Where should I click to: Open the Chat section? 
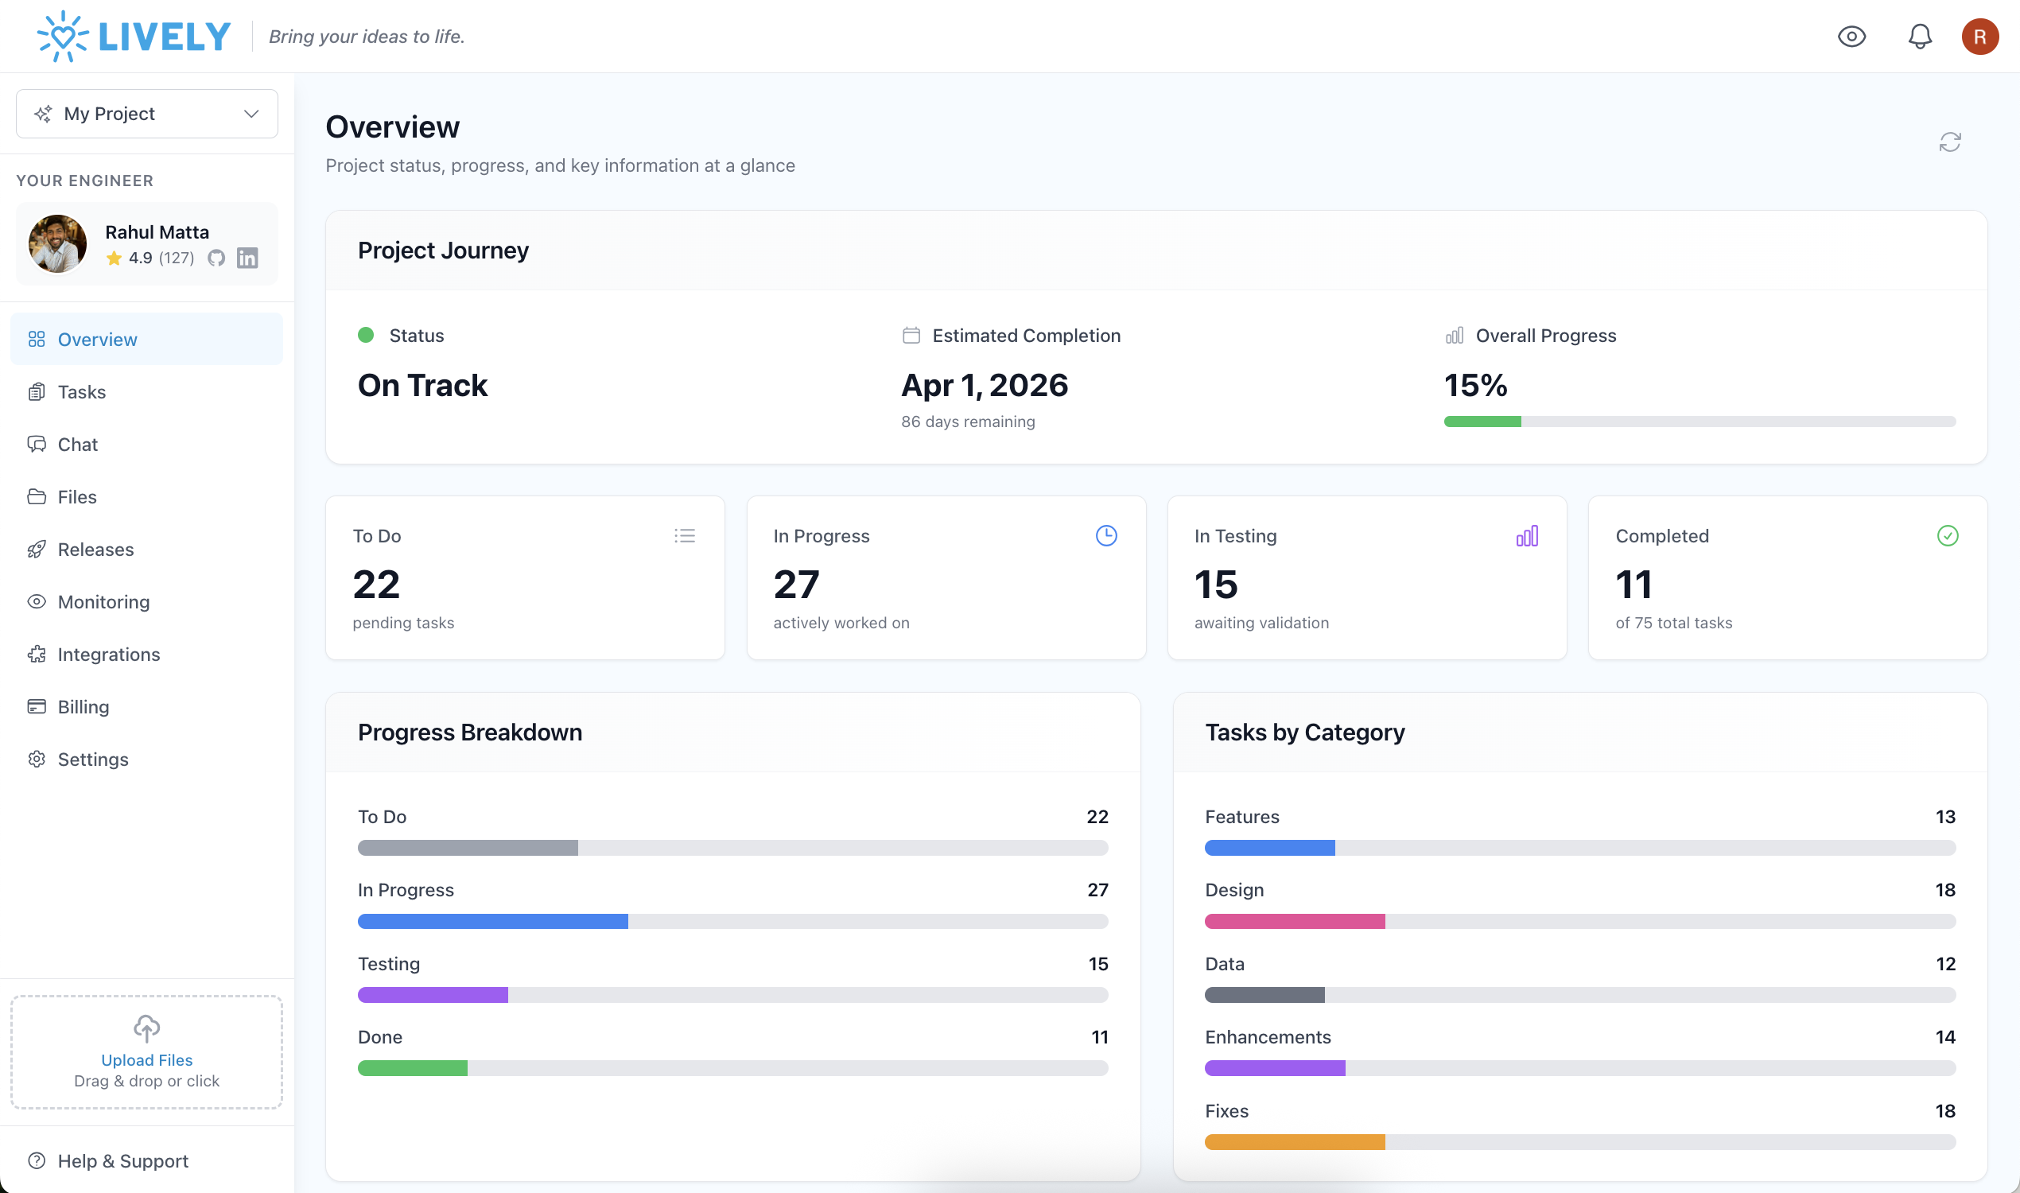[77, 444]
